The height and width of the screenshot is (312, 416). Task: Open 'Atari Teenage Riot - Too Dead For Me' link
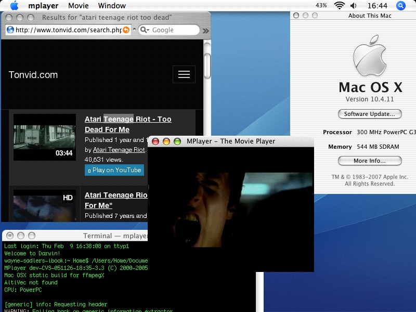[x=128, y=124]
